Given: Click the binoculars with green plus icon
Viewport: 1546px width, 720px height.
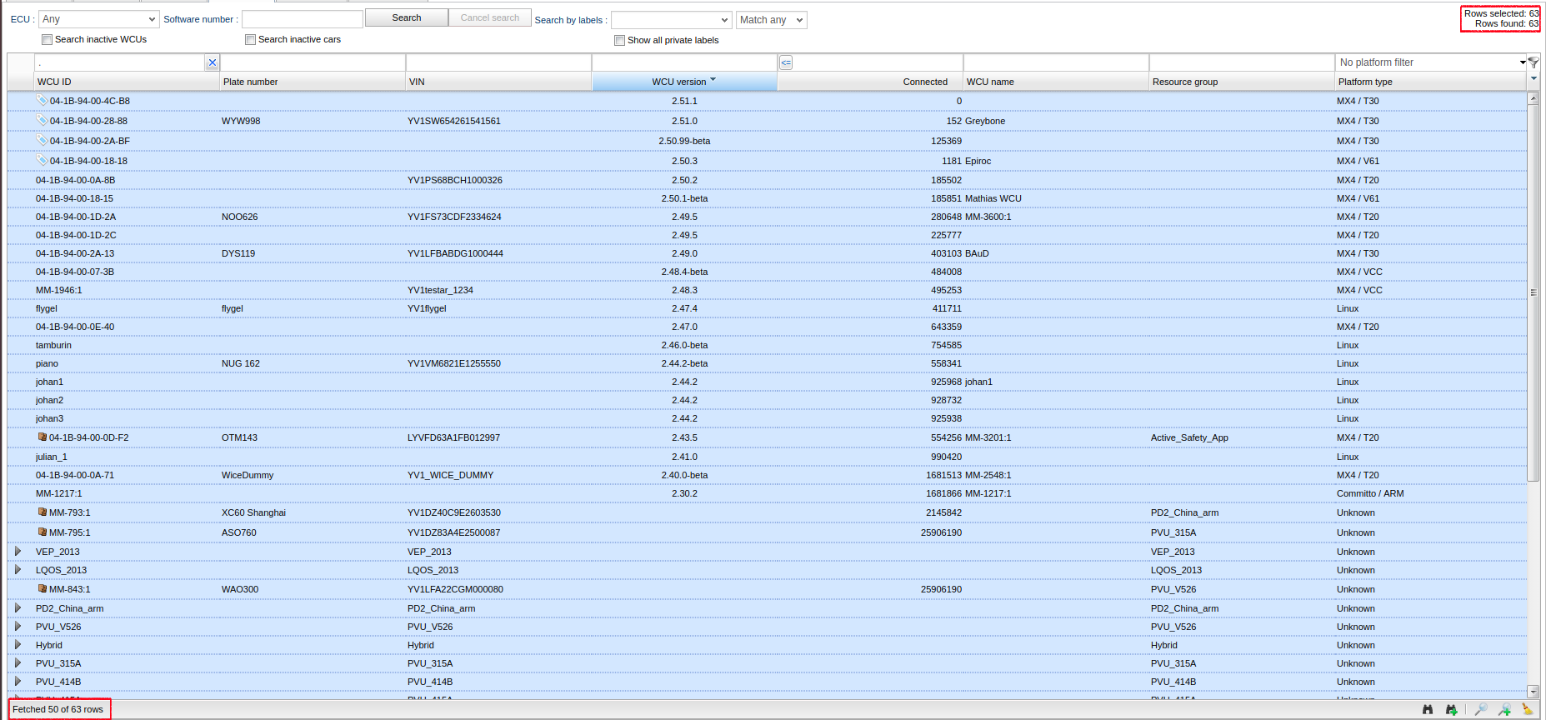Looking at the screenshot, I should (1452, 709).
